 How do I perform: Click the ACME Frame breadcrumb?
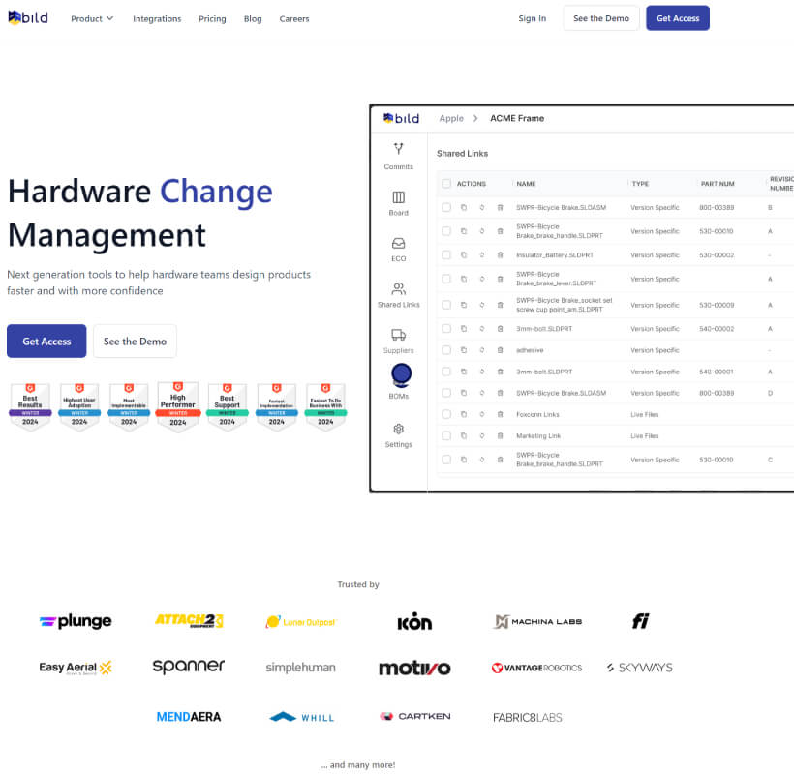pos(517,118)
